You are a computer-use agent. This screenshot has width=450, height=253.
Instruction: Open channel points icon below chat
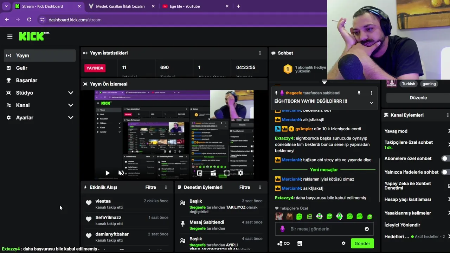[x=283, y=244]
